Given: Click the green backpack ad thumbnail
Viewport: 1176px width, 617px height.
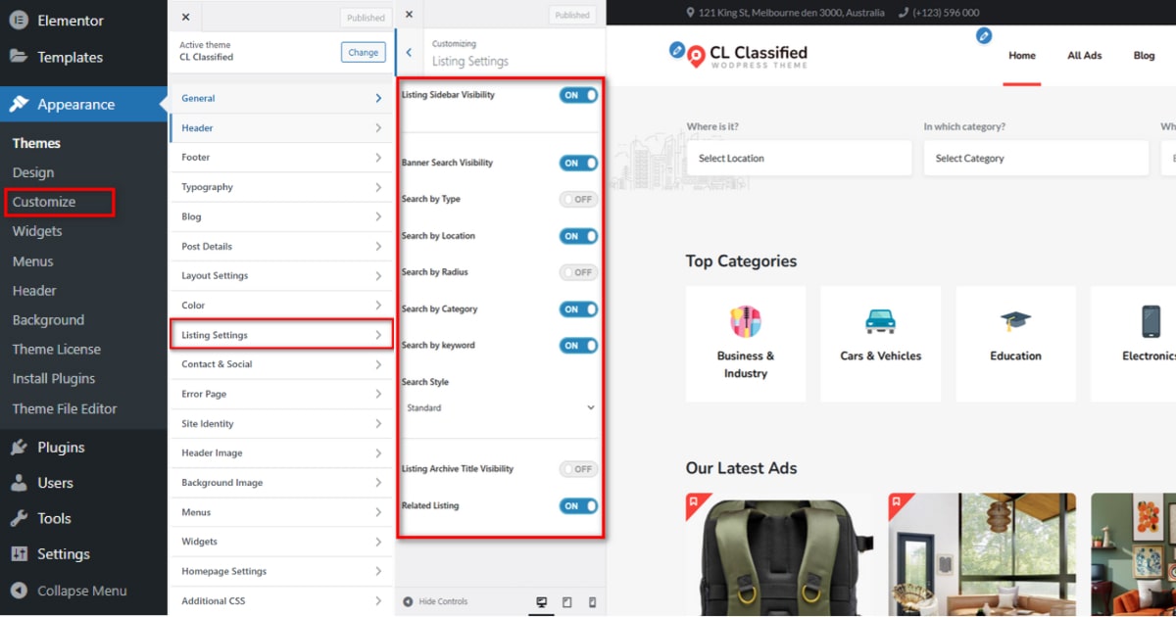Looking at the screenshot, I should tap(779, 554).
